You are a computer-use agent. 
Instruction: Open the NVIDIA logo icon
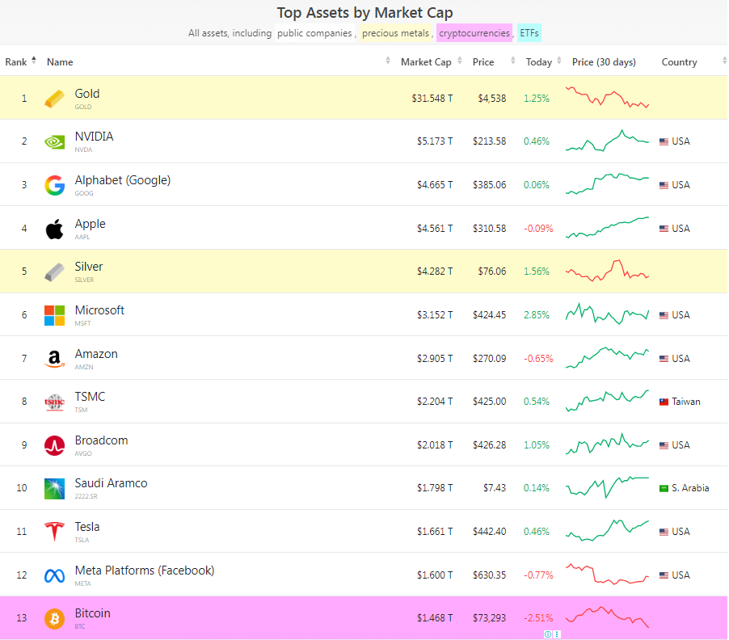[x=54, y=141]
